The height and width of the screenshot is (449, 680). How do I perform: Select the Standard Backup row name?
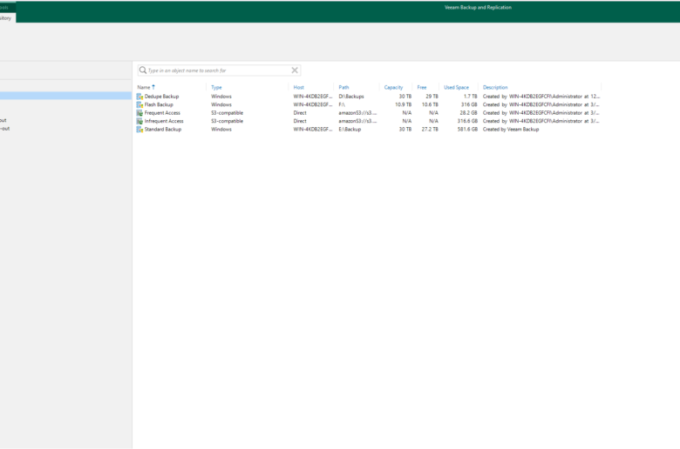click(163, 130)
